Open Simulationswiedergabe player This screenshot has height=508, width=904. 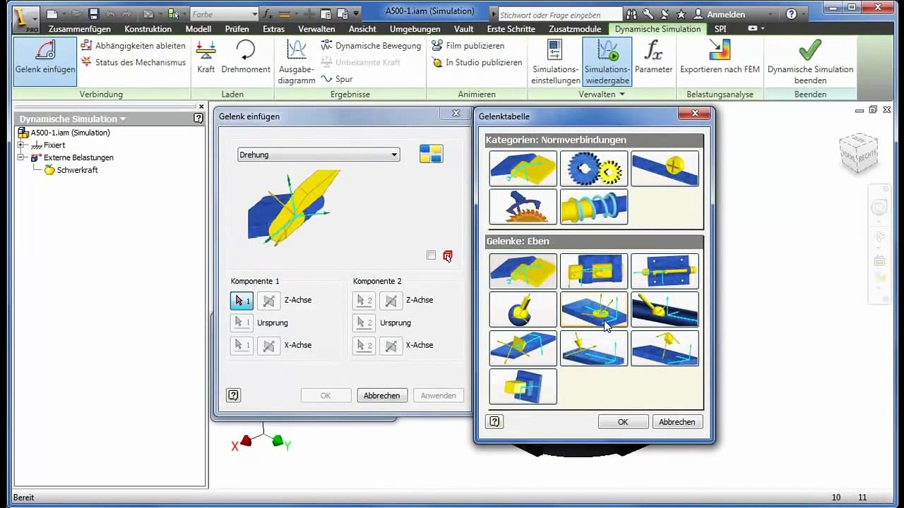tap(607, 61)
